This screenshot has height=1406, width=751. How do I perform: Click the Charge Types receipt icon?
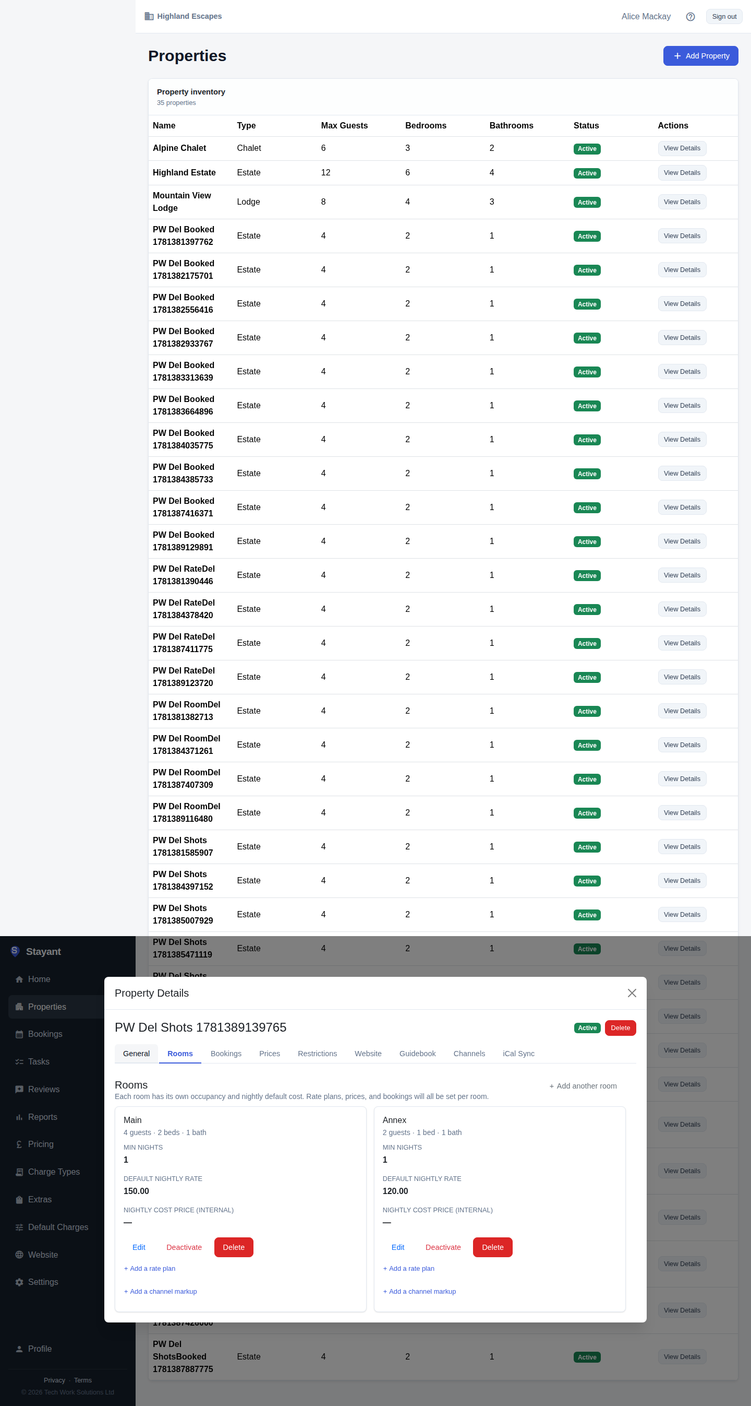click(19, 1172)
